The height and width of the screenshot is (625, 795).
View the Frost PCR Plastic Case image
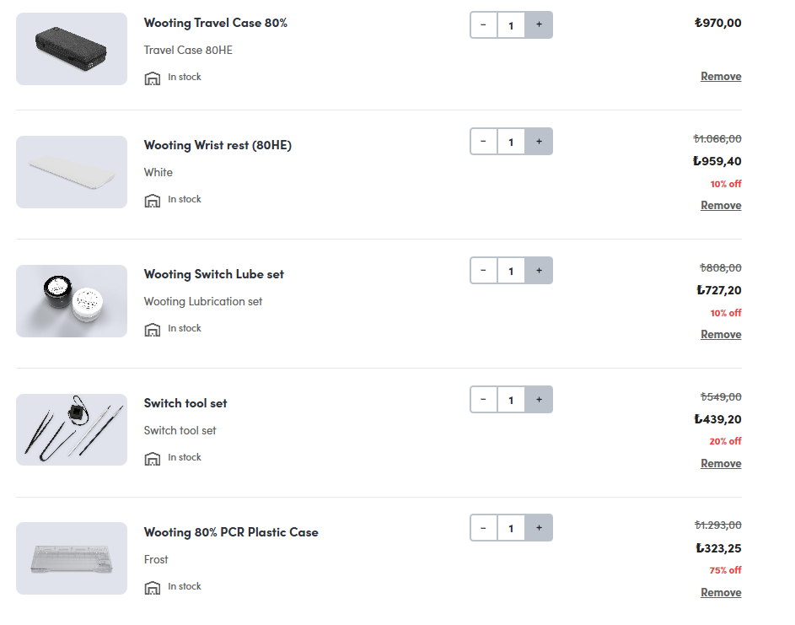pyautogui.click(x=72, y=558)
